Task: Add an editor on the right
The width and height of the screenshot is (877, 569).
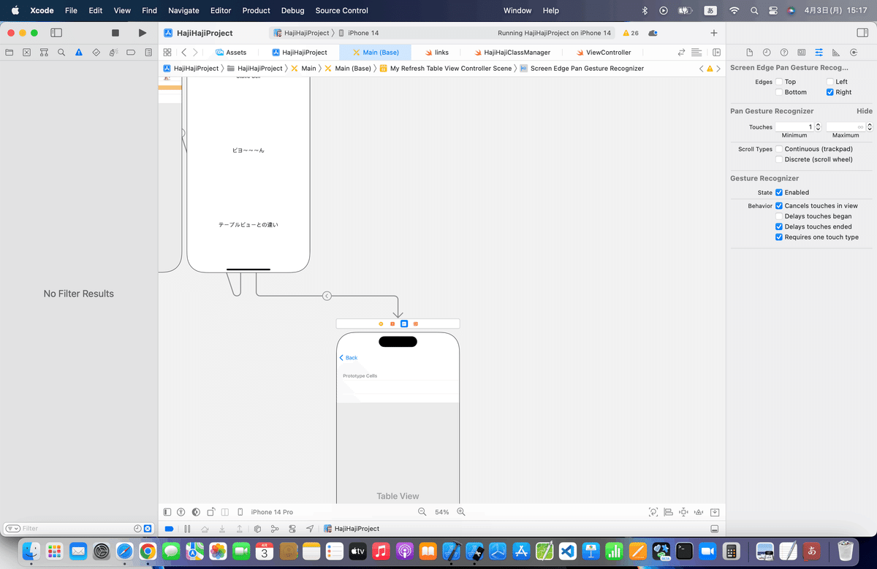Action: pyautogui.click(x=717, y=53)
